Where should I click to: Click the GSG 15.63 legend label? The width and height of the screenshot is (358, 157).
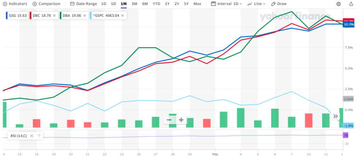18,16
